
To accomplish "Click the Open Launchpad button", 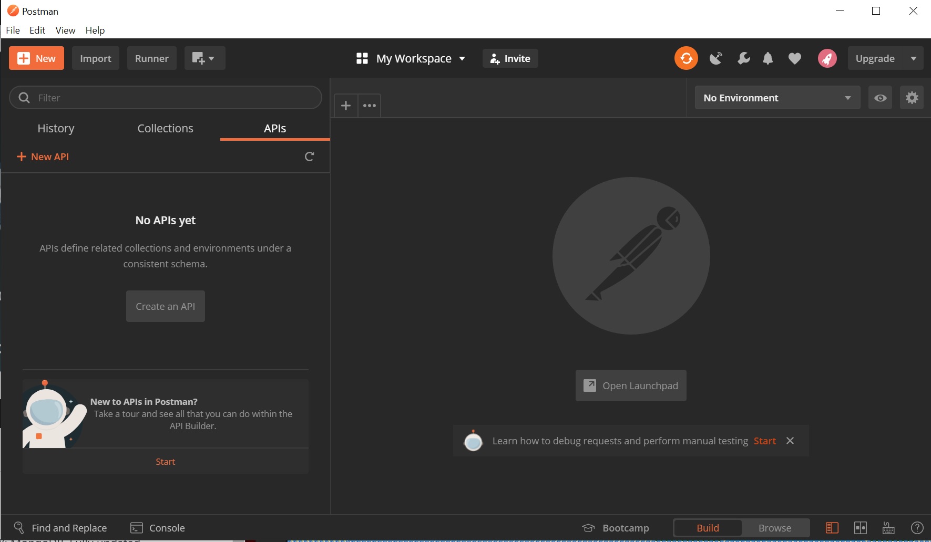I will click(630, 385).
